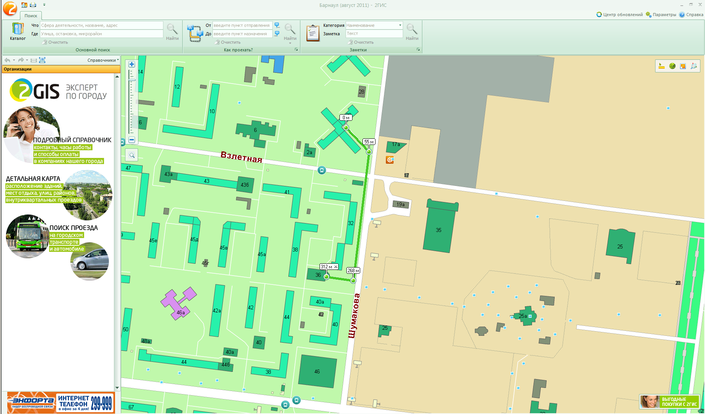
Task: Focus the От departure point field
Action: tap(242, 25)
